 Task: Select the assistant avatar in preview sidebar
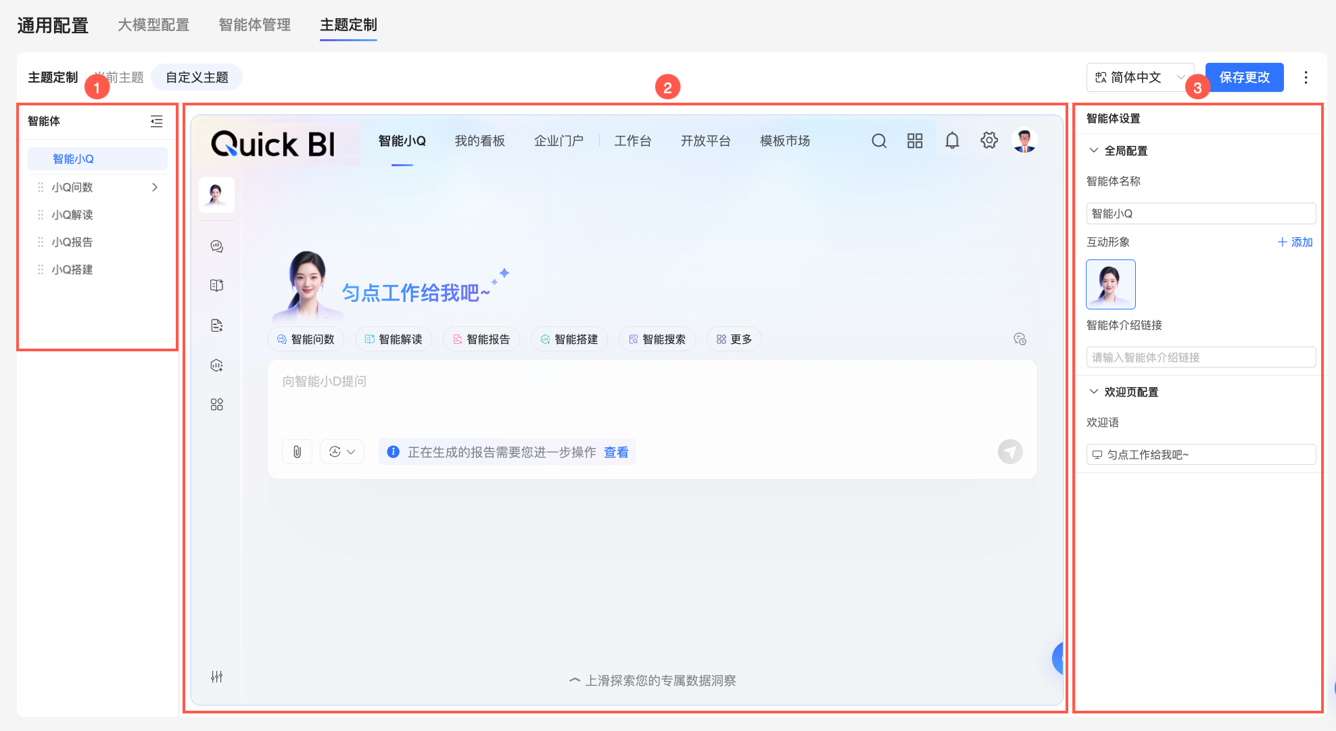point(216,195)
